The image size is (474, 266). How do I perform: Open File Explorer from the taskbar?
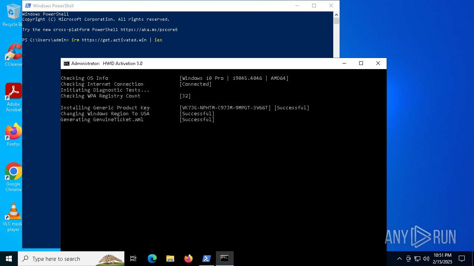(x=170, y=259)
